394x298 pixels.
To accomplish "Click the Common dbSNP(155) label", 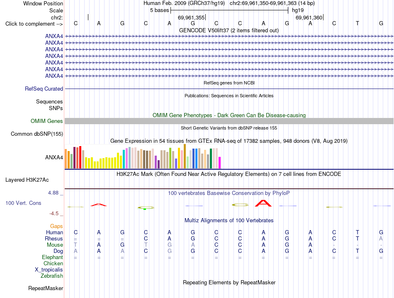I will 36,134.
